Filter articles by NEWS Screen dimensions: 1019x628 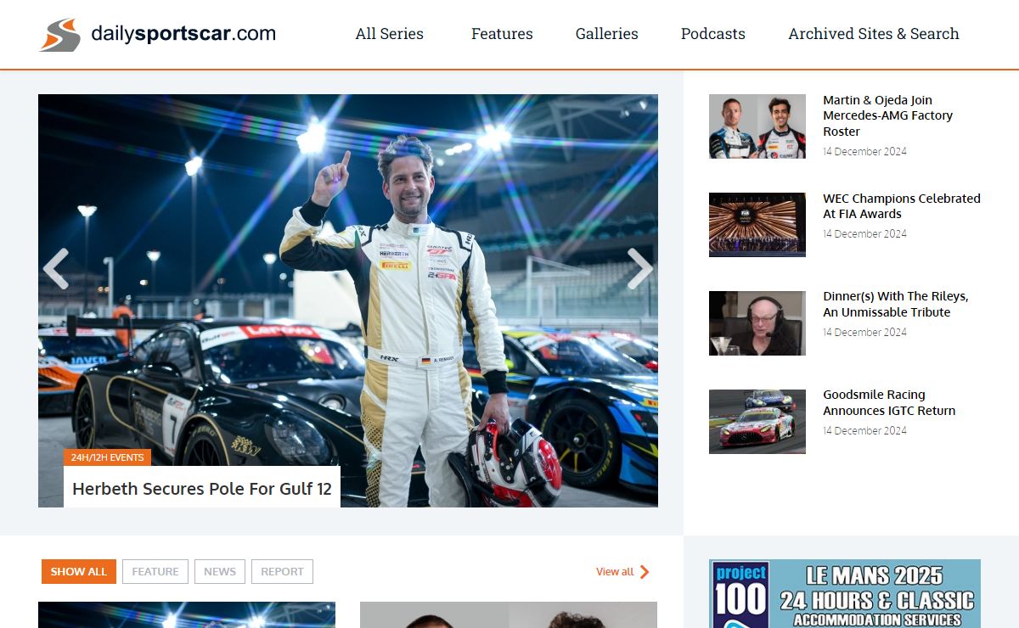pyautogui.click(x=220, y=572)
